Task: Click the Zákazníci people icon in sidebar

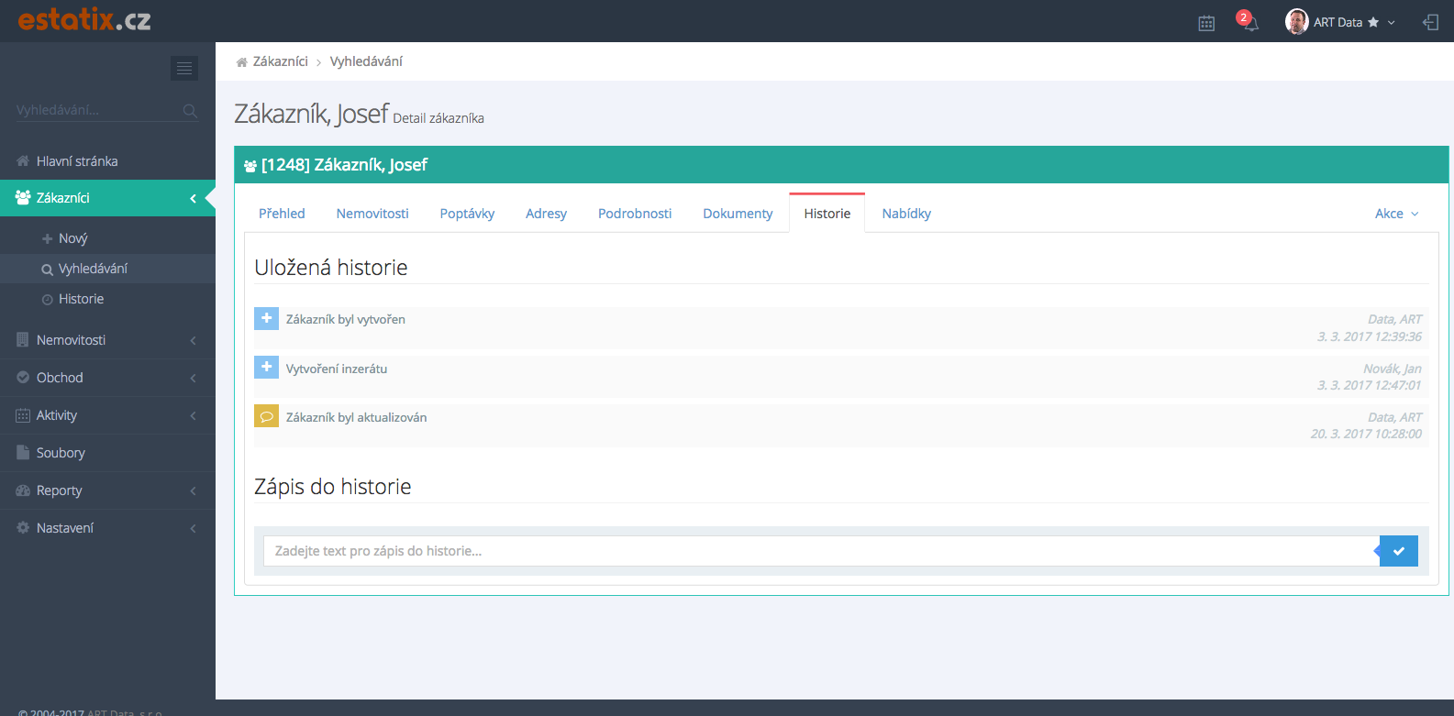Action: (x=23, y=198)
